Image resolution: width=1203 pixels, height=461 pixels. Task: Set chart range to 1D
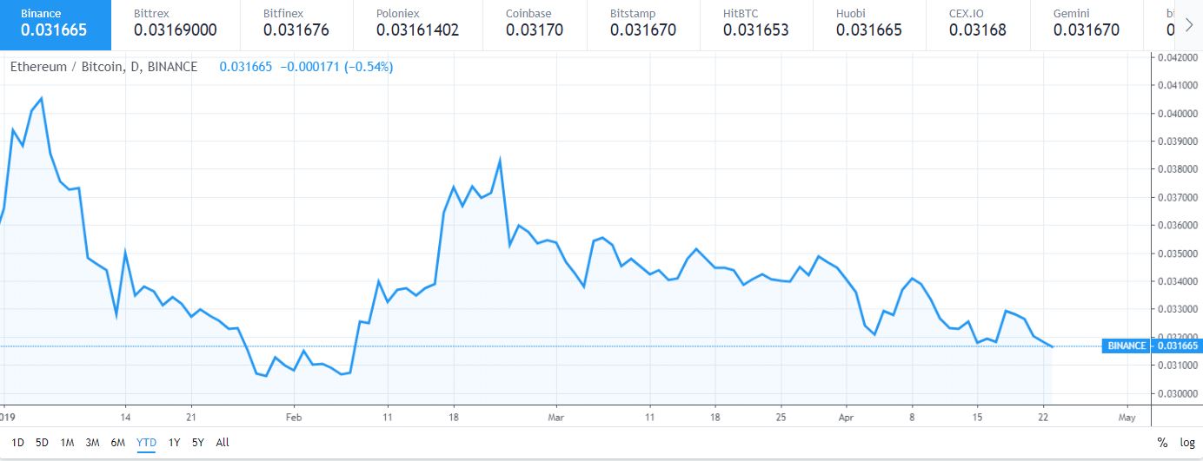(x=17, y=443)
